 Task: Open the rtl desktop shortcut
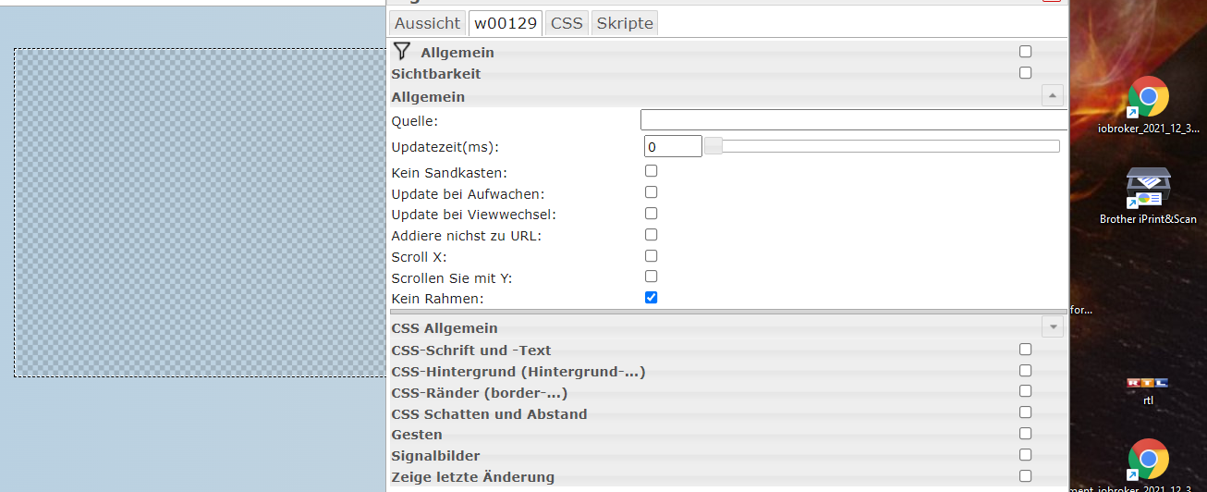tap(1148, 383)
